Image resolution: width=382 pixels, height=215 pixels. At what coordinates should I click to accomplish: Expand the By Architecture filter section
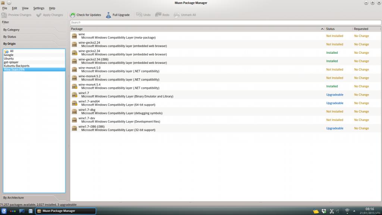[x=34, y=198]
